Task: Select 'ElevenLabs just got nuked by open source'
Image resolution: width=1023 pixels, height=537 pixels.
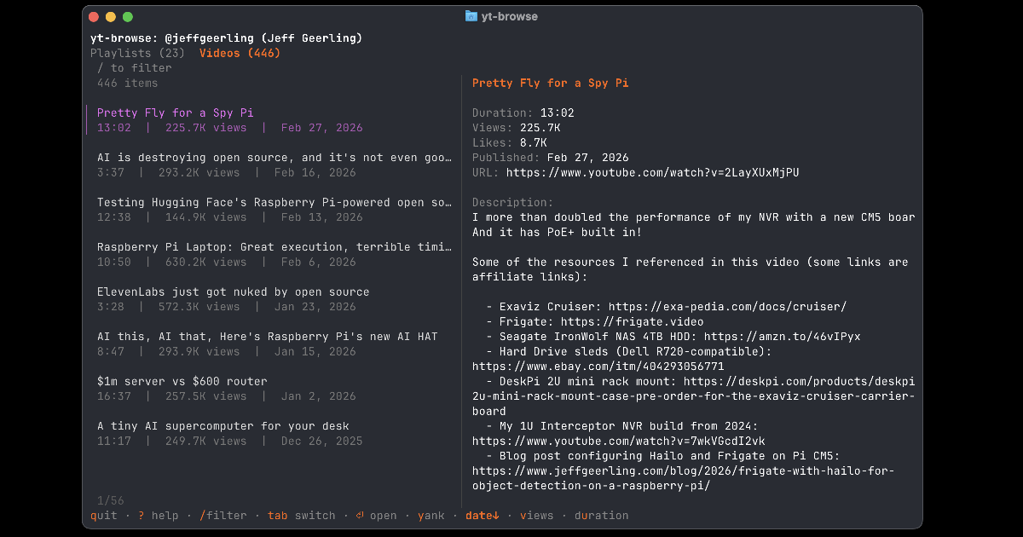Action: click(x=233, y=292)
